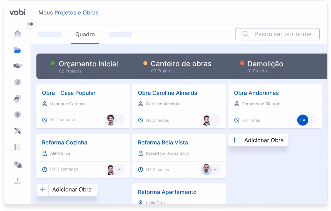Image resolution: width=331 pixels, height=211 pixels.
Task: Add member to Reforma Bela Vista
Action: pos(215,169)
